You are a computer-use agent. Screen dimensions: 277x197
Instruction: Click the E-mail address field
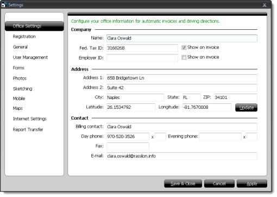coord(182,156)
